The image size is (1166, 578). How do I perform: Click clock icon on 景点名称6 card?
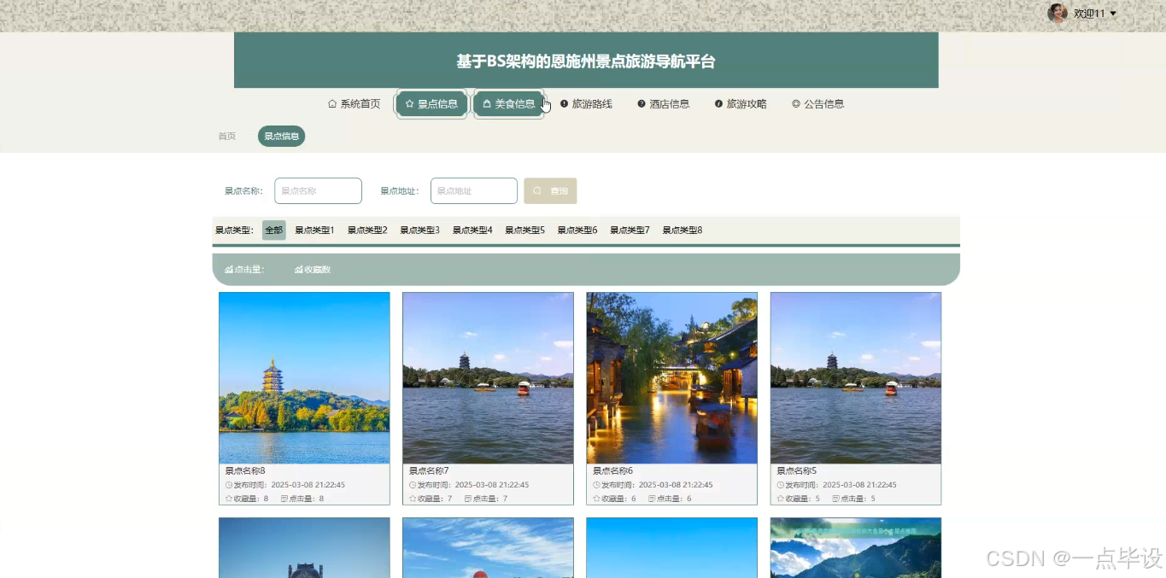[596, 485]
